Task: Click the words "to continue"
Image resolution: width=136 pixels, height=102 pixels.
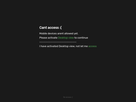Action: (x=81, y=38)
